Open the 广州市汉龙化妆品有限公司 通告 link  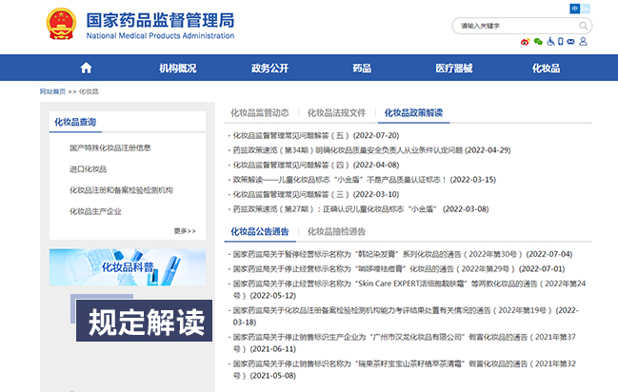[405, 343]
